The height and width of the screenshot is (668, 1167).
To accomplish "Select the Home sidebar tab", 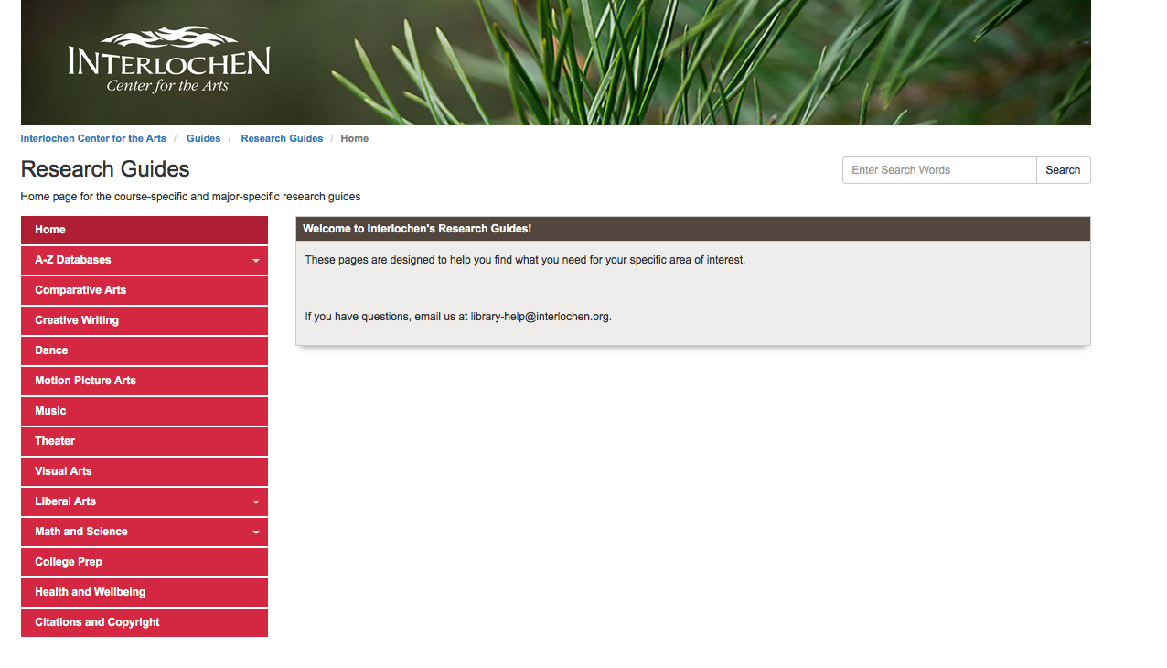I will [x=145, y=230].
